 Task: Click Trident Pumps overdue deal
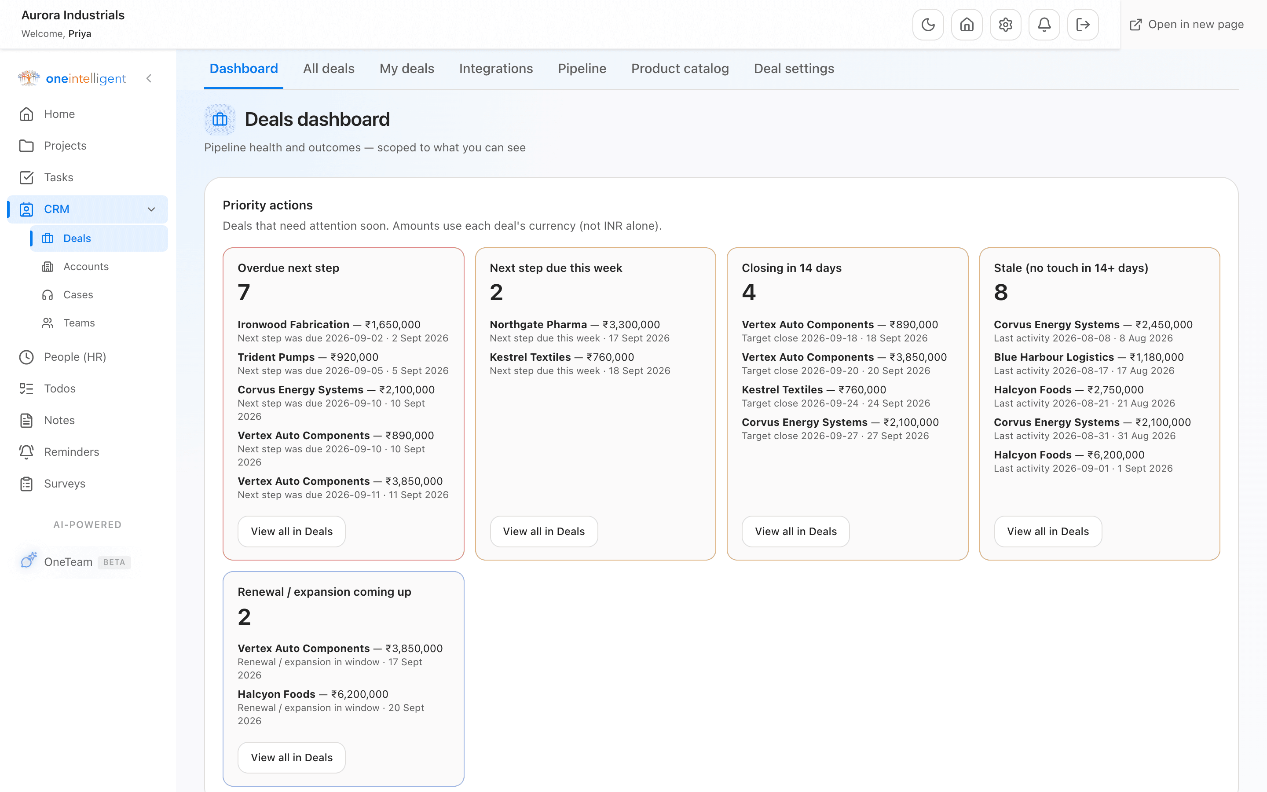coord(343,363)
